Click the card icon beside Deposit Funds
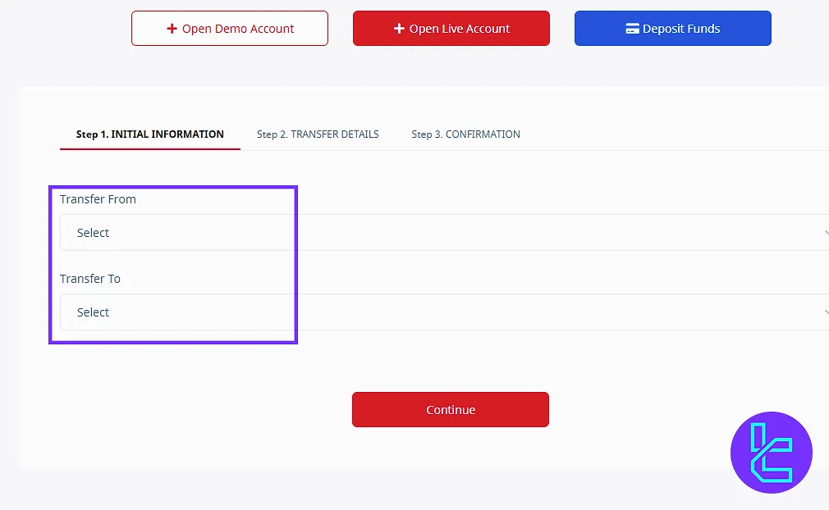Viewport: 829px width, 510px height. click(x=632, y=29)
